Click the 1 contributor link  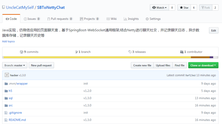pos(191,52)
